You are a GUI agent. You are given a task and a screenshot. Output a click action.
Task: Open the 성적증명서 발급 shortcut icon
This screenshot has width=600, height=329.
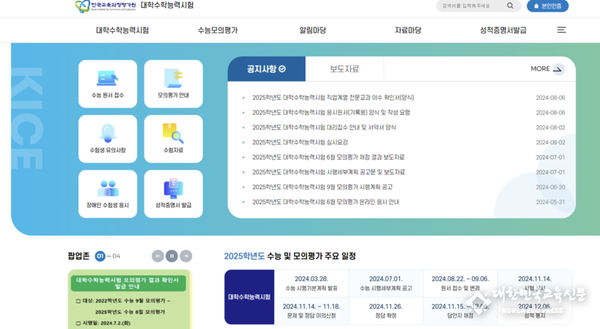[173, 194]
